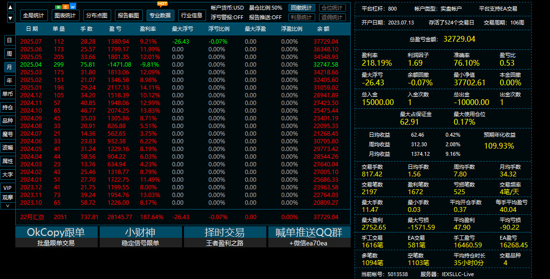Click the 爆仓比例:50% setting
This screenshot has height=279, width=550.
click(x=265, y=8)
